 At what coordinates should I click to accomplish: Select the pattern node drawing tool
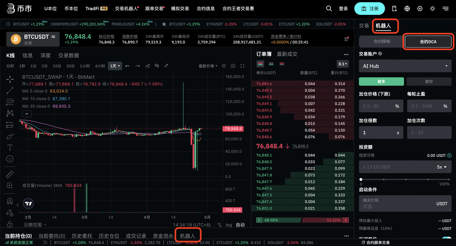[10, 113]
